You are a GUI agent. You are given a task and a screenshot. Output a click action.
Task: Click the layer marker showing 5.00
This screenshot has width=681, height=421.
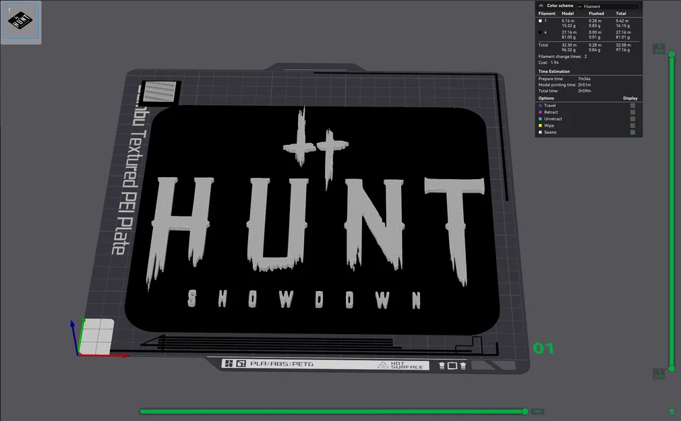tap(659, 49)
